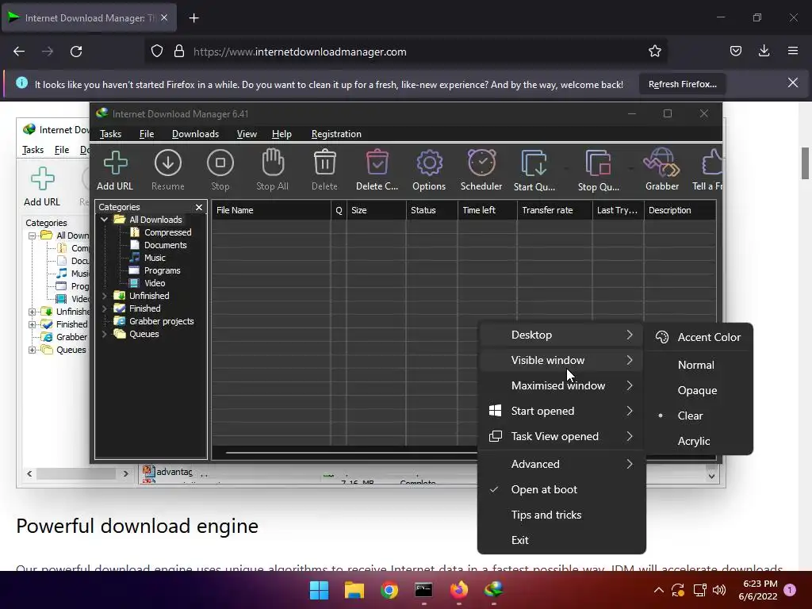The height and width of the screenshot is (609, 812).
Task: Click the Firefox reload page button
Action: click(76, 52)
